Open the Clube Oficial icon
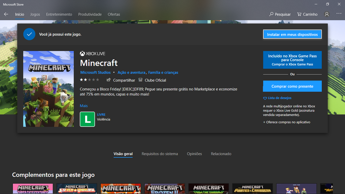The height and width of the screenshot is (194, 345). tap(140, 80)
